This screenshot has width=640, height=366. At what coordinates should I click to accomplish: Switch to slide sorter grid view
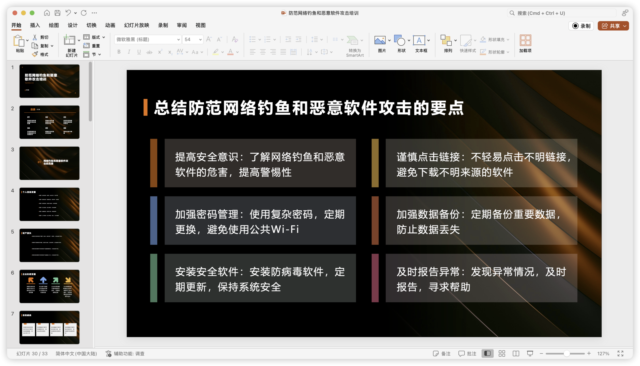(x=502, y=354)
